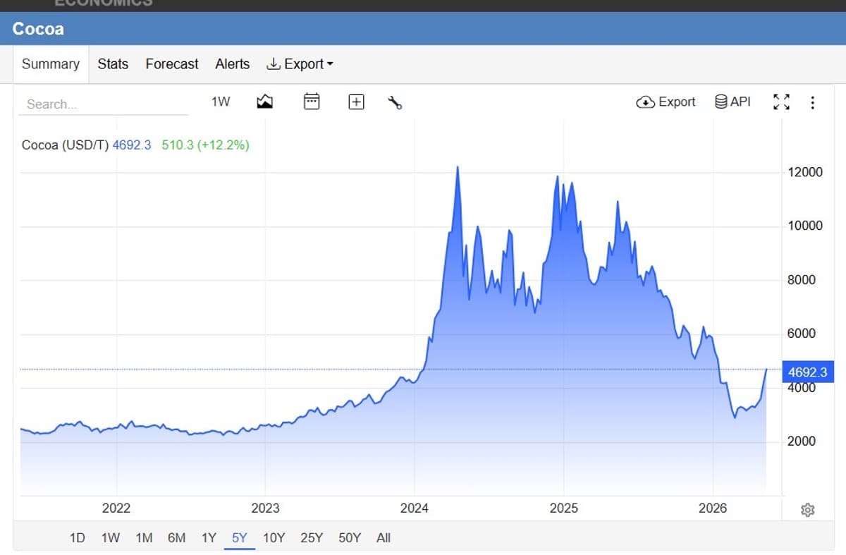Image resolution: width=846 pixels, height=555 pixels.
Task: Click the plus compare icon
Action: [357, 102]
